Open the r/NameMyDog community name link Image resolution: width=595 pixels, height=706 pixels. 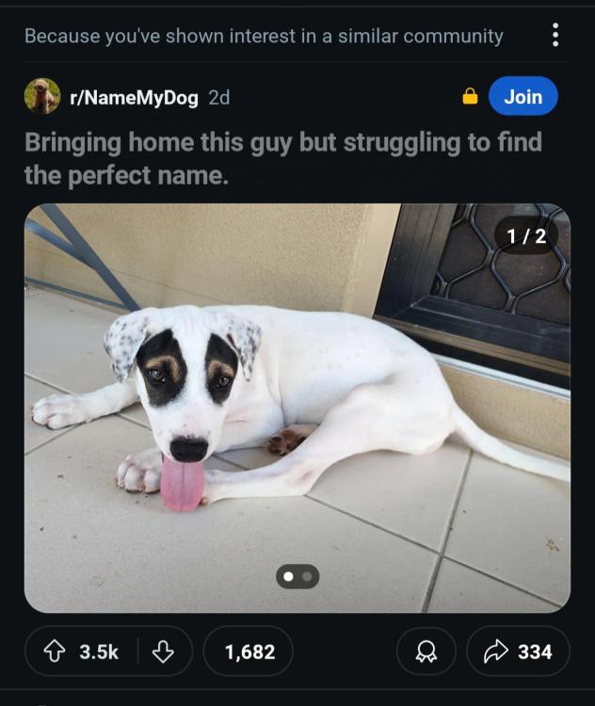(x=134, y=97)
